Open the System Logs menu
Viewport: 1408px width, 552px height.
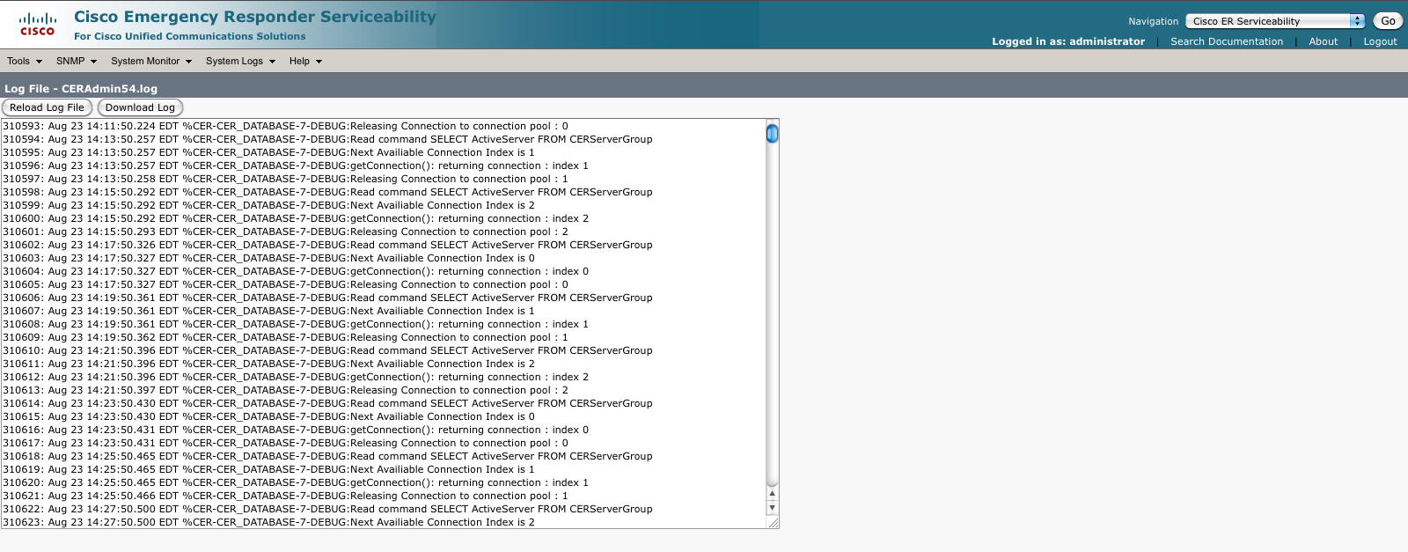[240, 61]
